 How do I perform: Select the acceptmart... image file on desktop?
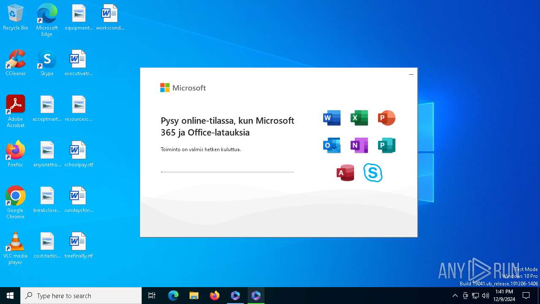click(47, 109)
